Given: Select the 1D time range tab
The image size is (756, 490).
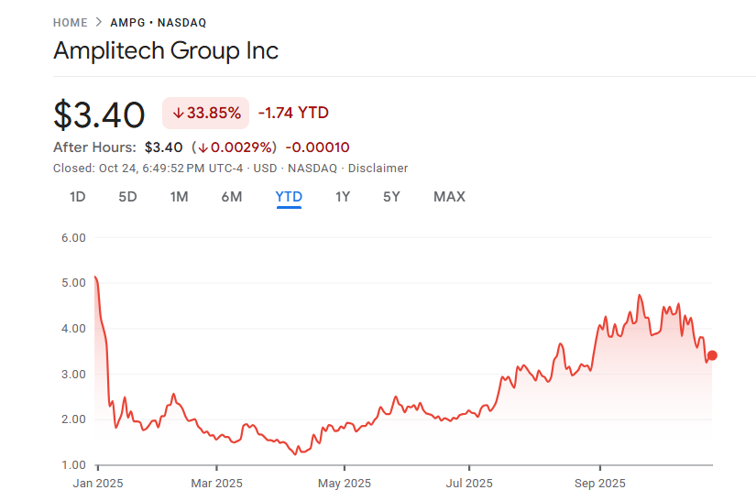Looking at the screenshot, I should [x=78, y=197].
